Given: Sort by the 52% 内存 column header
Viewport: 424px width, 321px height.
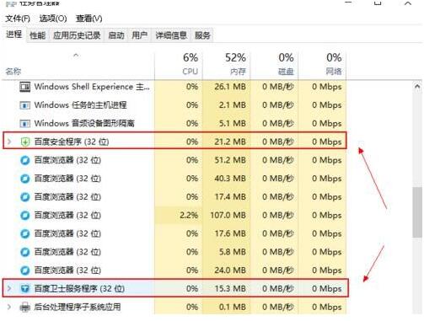Looking at the screenshot, I should click(x=226, y=65).
